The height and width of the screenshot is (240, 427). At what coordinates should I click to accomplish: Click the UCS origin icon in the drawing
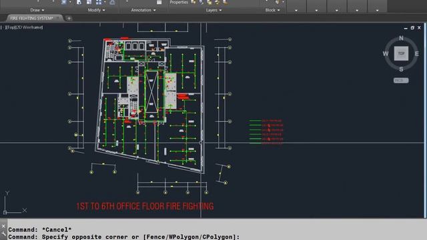(5, 212)
